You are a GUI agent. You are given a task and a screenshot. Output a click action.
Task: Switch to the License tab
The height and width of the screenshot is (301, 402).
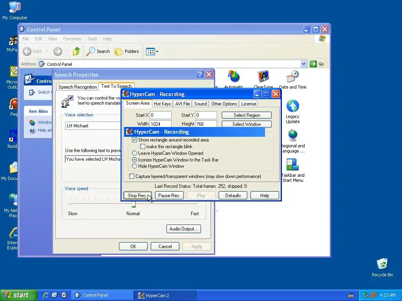click(249, 103)
